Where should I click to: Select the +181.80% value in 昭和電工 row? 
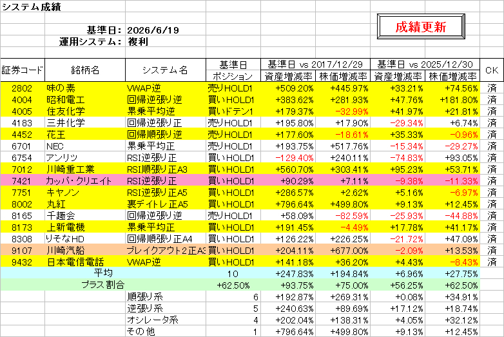point(452,100)
